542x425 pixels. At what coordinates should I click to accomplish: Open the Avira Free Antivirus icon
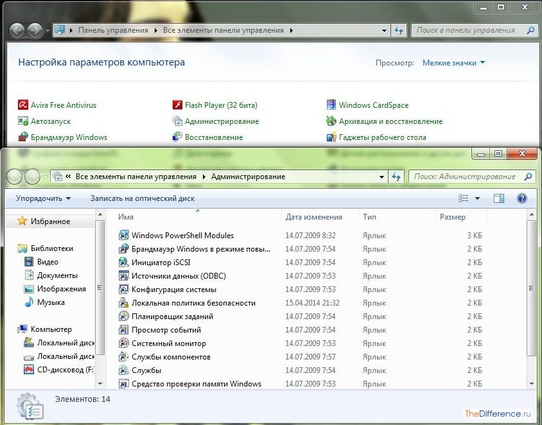tap(23, 105)
